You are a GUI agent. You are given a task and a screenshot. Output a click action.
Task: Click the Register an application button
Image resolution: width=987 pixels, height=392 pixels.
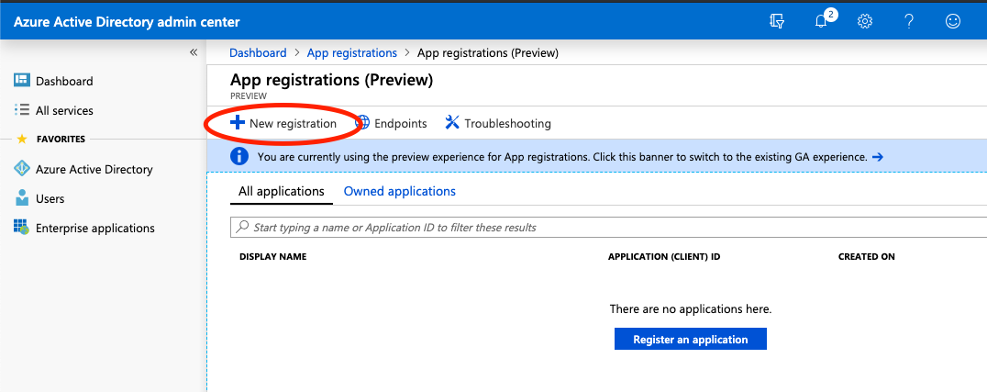(x=690, y=339)
